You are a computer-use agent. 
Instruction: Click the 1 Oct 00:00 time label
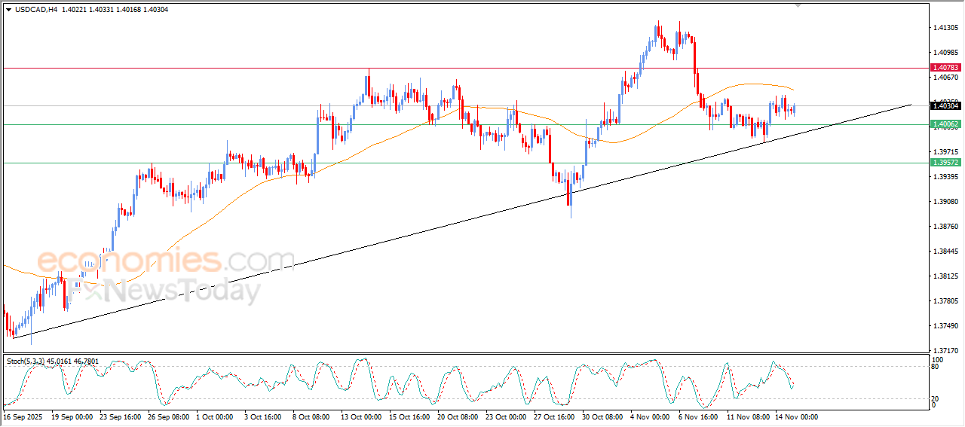coord(215,416)
